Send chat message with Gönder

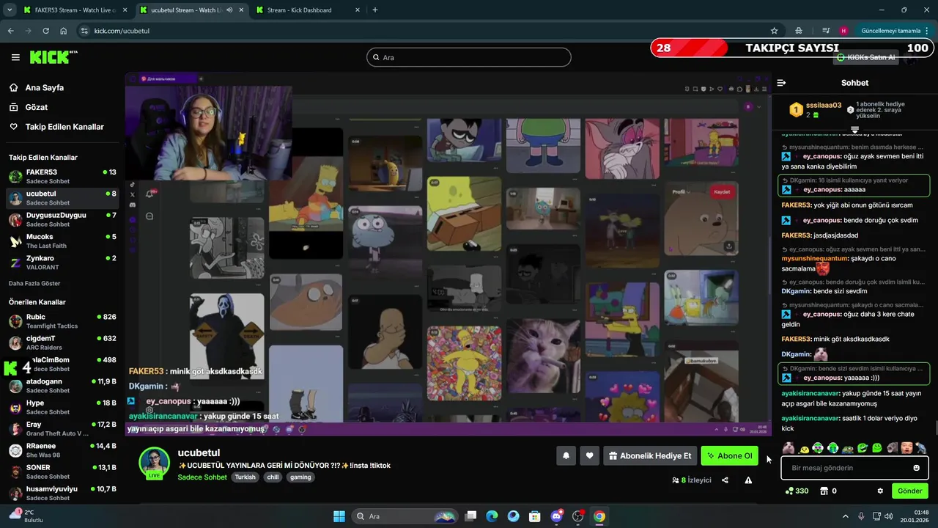[x=909, y=491]
